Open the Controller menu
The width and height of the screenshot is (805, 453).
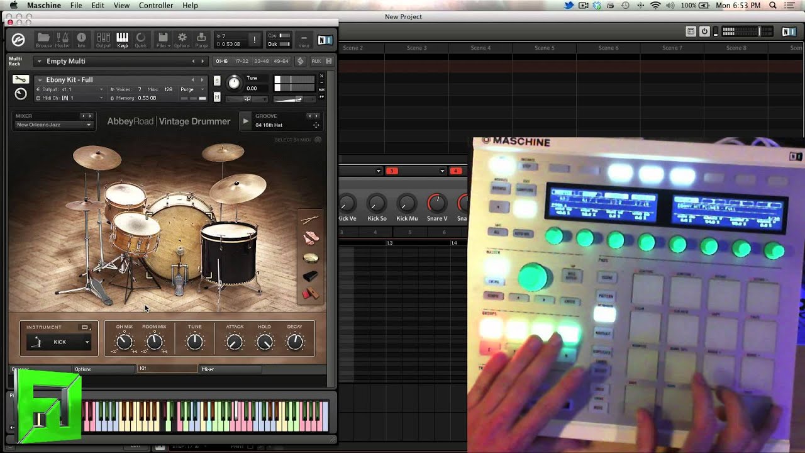point(156,6)
